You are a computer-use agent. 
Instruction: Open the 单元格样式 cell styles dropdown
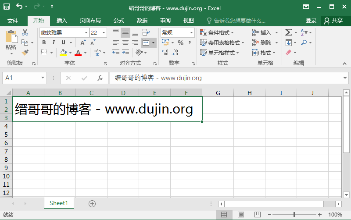click(219, 53)
